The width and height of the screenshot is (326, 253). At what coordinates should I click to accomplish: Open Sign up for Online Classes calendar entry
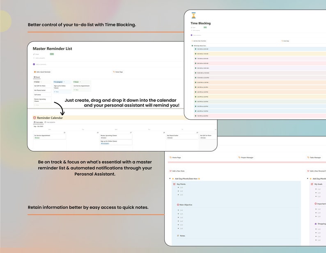click(x=116, y=142)
